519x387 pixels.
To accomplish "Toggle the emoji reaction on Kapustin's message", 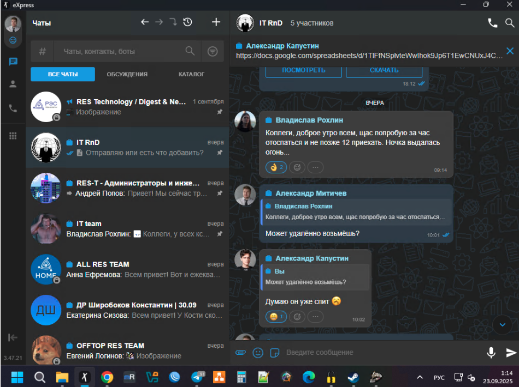I will pyautogui.click(x=276, y=316).
